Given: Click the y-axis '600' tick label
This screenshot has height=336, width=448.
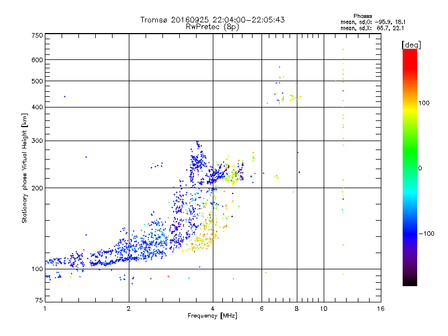Looking at the screenshot, I should [x=38, y=60].
